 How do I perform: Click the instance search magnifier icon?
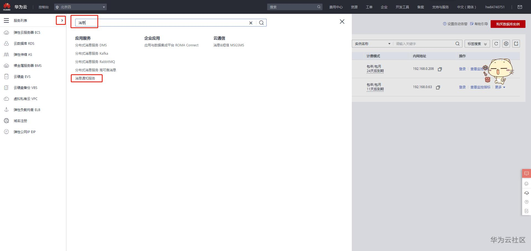coord(457,44)
